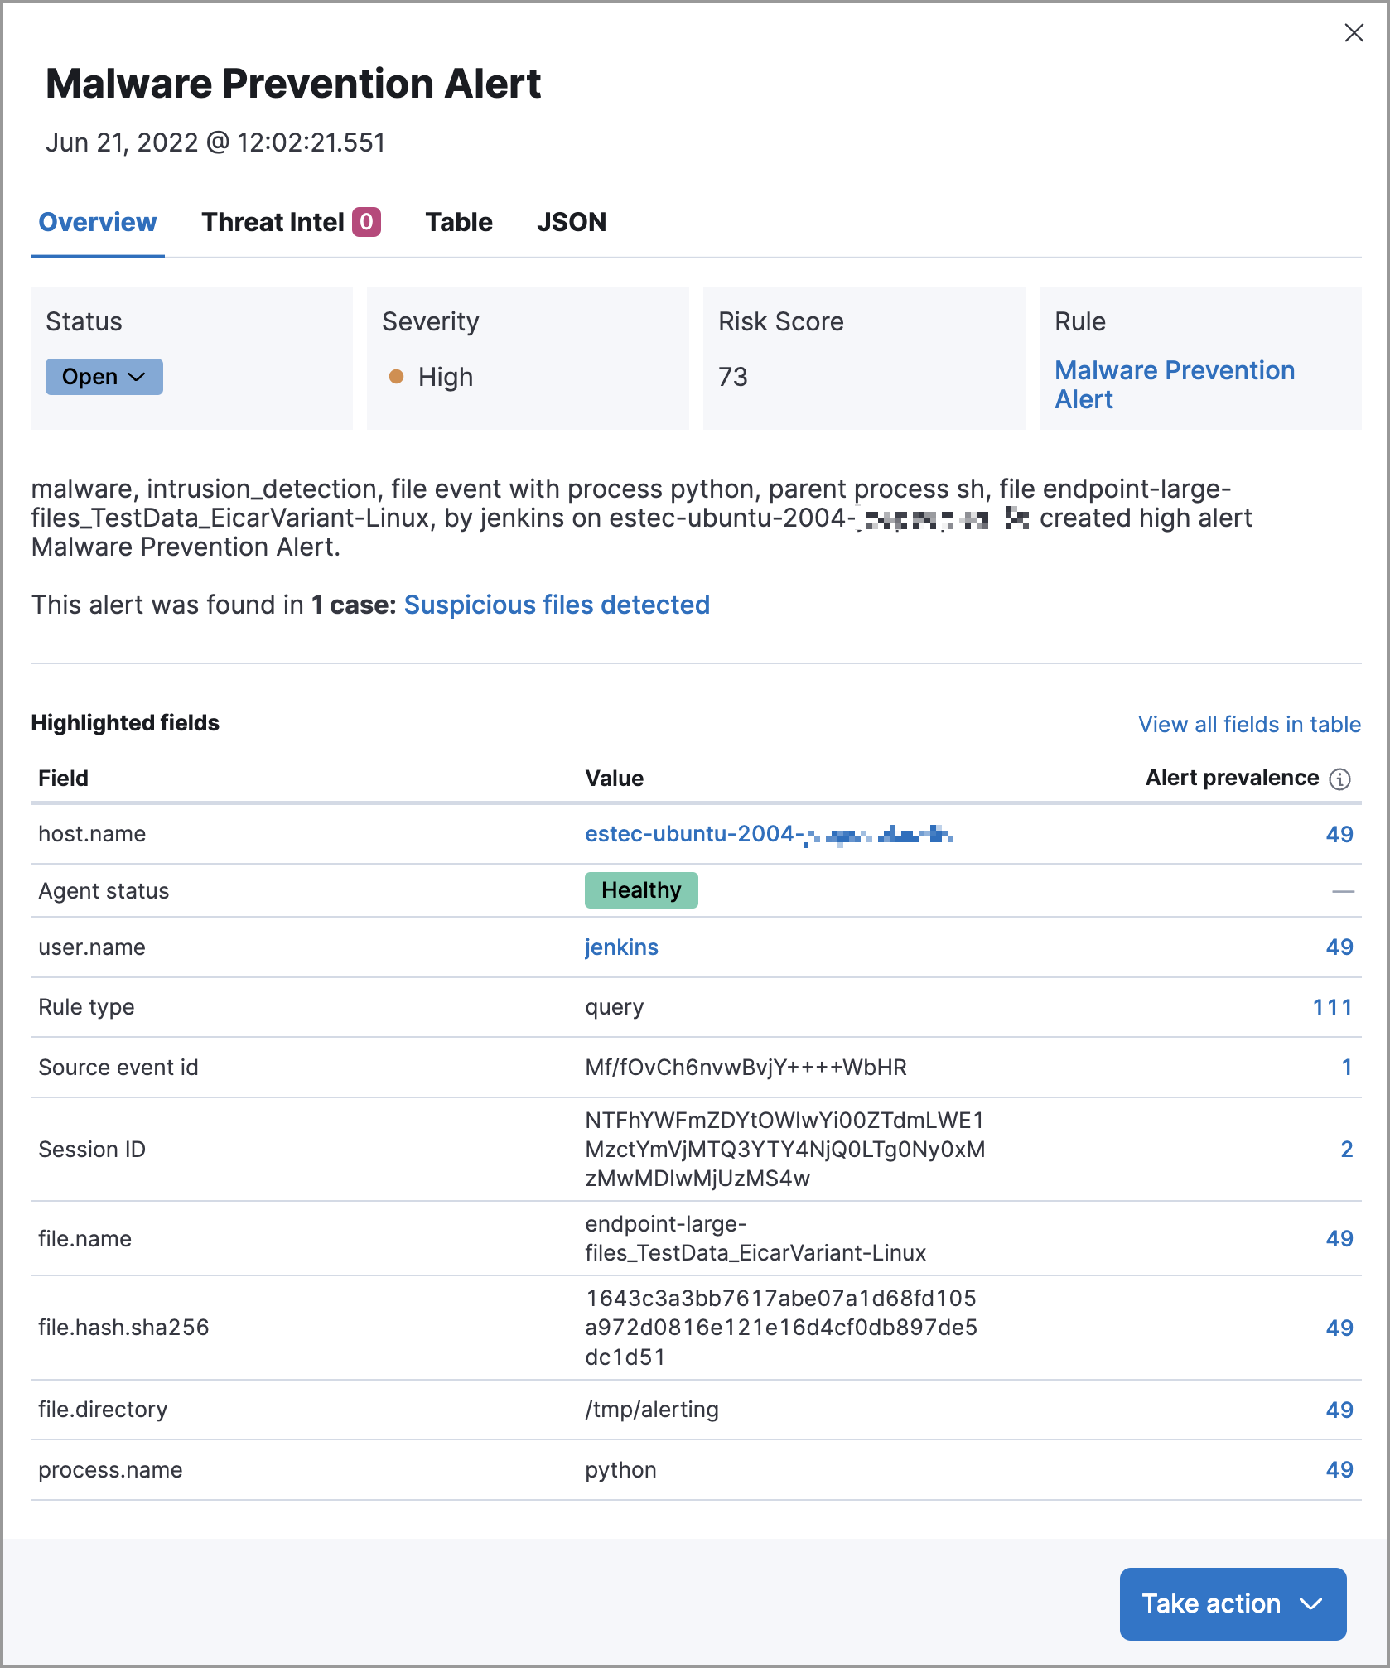Open the Suspicious files detected case
This screenshot has height=1668, width=1390.
(557, 605)
